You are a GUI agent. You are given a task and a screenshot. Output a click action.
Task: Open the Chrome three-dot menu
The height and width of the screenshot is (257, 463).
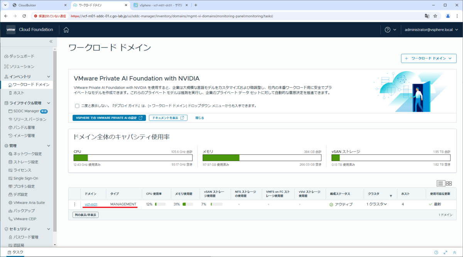click(457, 16)
